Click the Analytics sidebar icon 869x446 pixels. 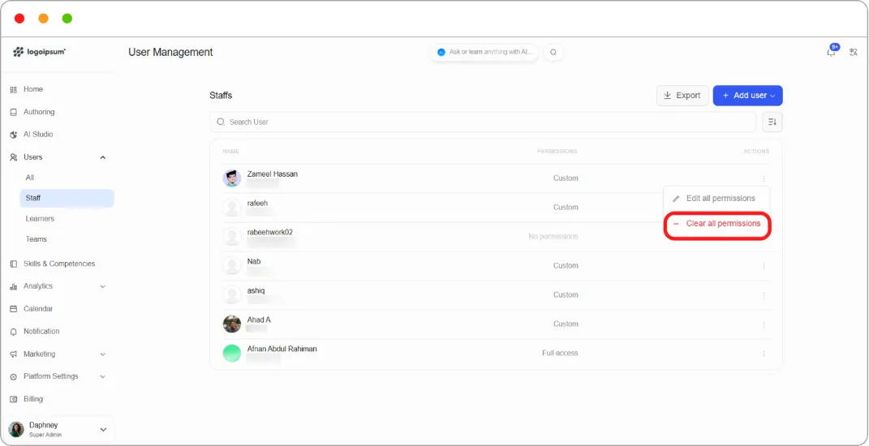coord(14,286)
